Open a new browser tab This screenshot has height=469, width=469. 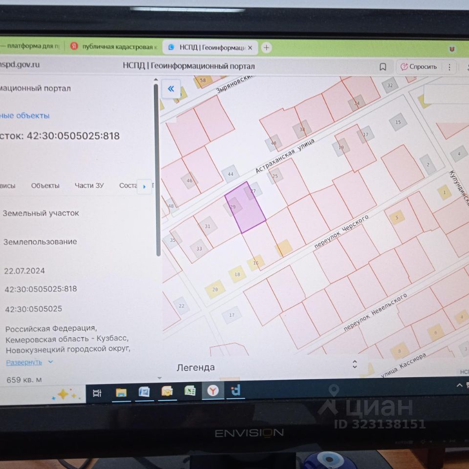tap(266, 47)
